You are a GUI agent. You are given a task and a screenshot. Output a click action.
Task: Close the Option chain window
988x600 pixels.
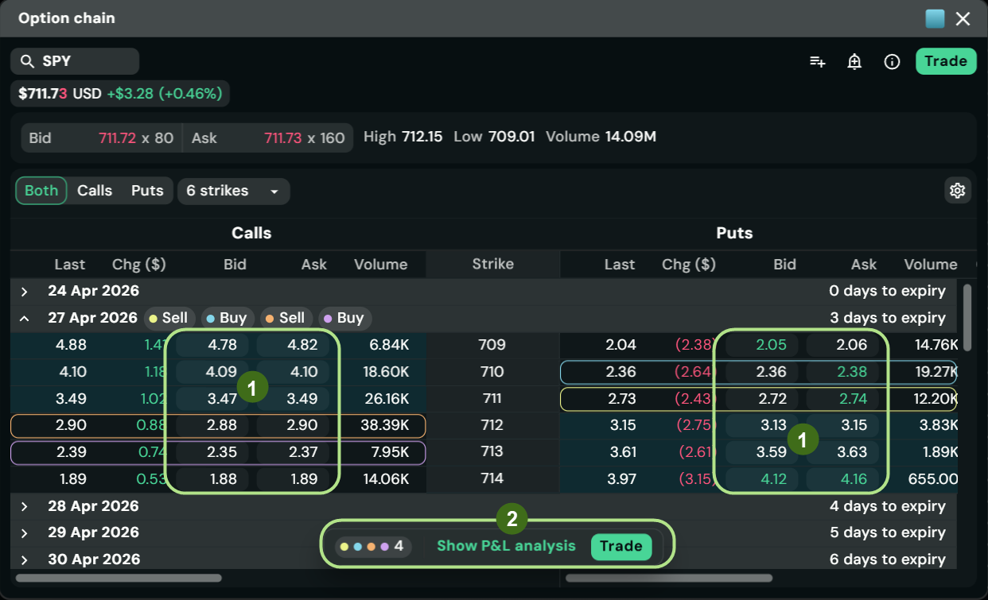963,18
